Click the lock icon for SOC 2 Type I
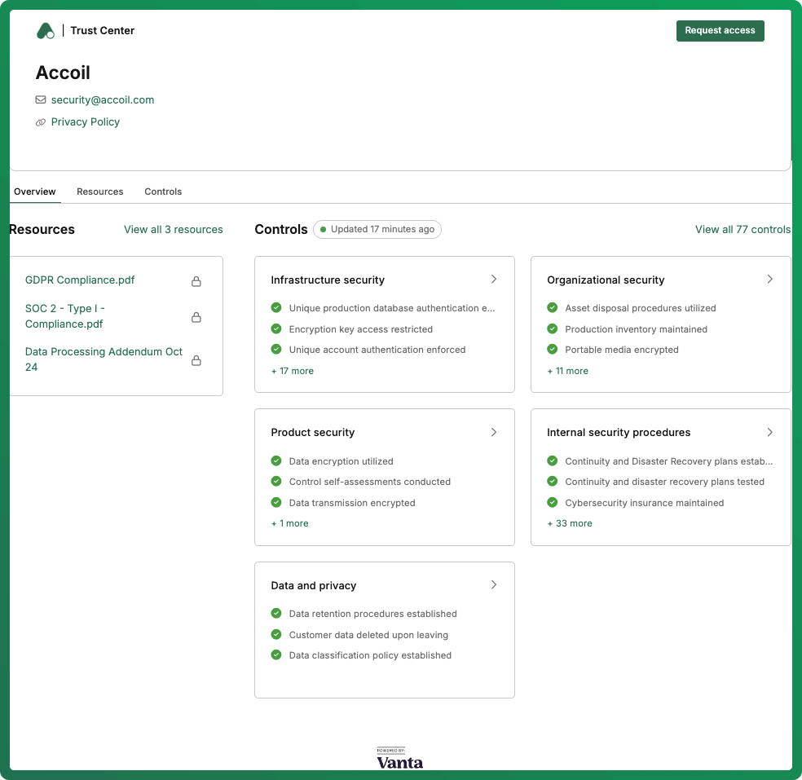 pyautogui.click(x=196, y=317)
